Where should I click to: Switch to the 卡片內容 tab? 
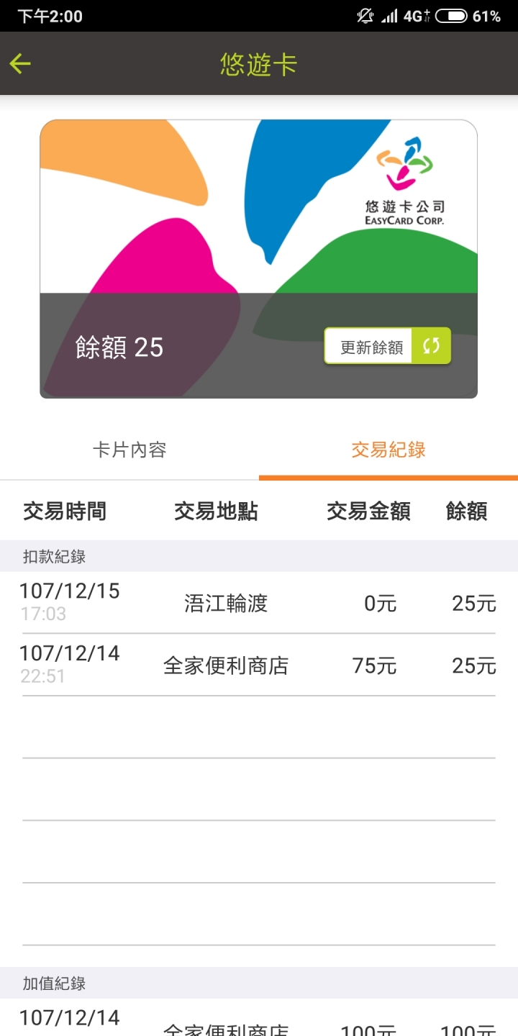pyautogui.click(x=129, y=450)
